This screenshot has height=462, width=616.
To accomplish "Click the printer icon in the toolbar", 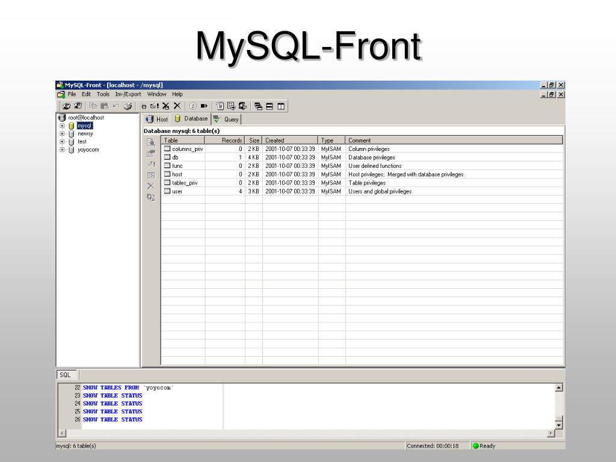I will coord(128,106).
